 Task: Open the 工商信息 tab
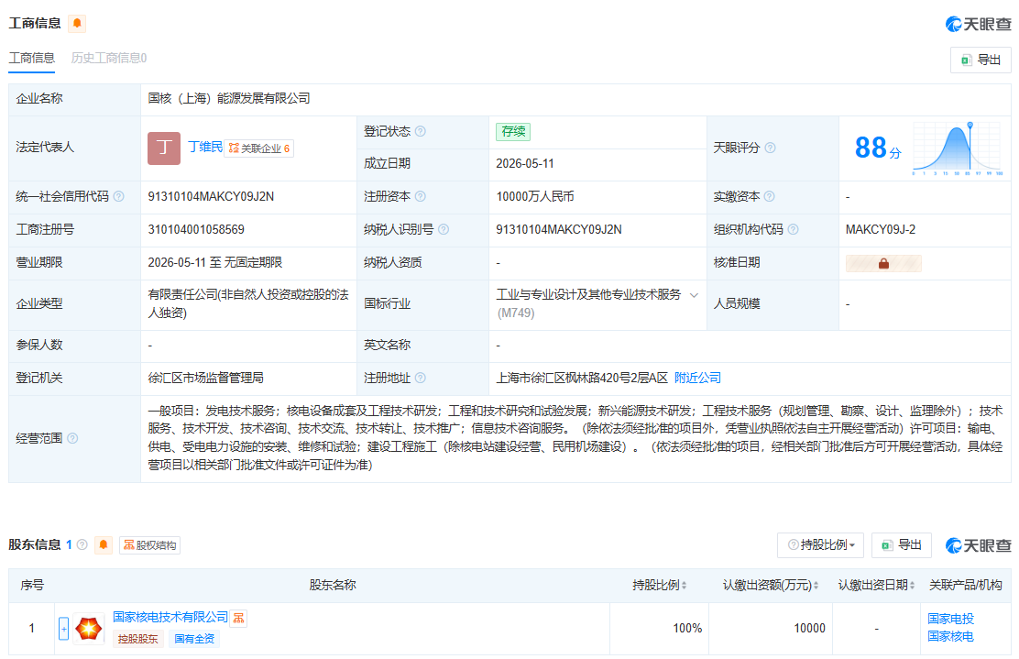[x=31, y=58]
